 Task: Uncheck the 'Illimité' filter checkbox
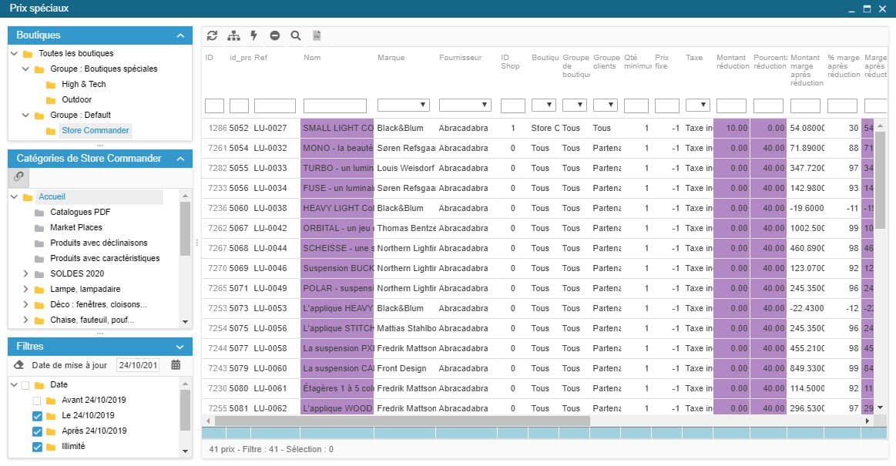(37, 447)
